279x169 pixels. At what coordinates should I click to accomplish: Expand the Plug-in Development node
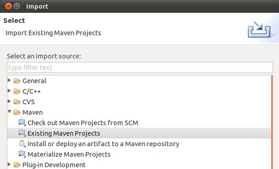(9, 164)
